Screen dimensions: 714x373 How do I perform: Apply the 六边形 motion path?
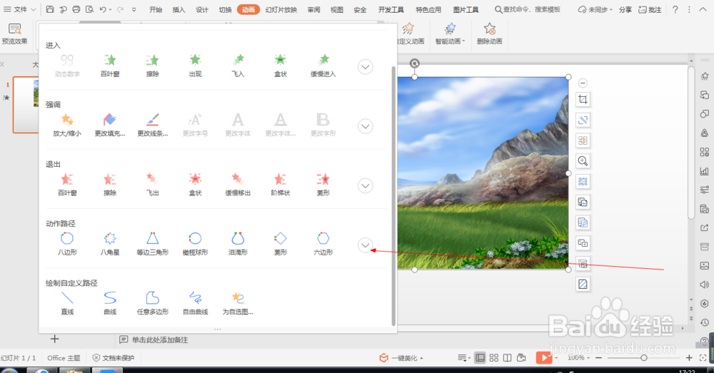323,245
